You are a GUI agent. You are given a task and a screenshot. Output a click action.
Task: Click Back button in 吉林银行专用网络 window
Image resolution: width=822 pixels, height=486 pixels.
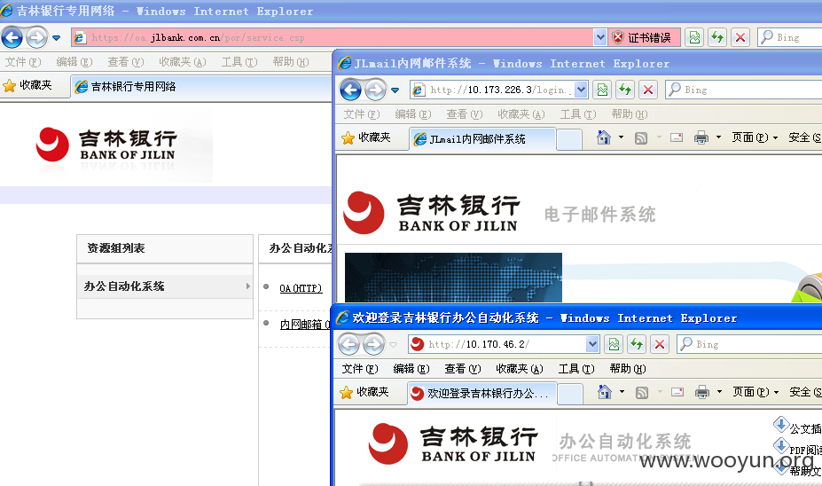point(12,38)
